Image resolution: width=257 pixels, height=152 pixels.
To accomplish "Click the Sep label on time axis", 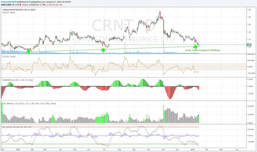I will click(134, 150).
